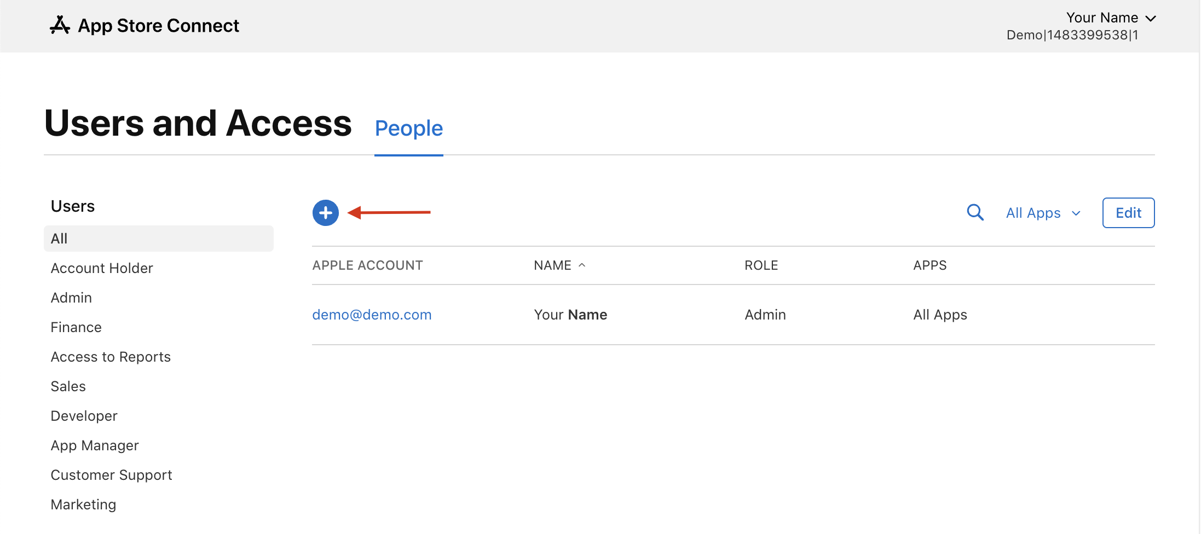Select All in the Users sidebar

pos(59,239)
